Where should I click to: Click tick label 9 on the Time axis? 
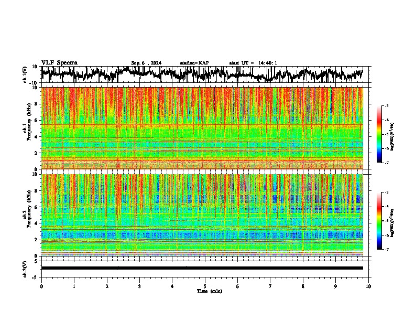[335, 286]
